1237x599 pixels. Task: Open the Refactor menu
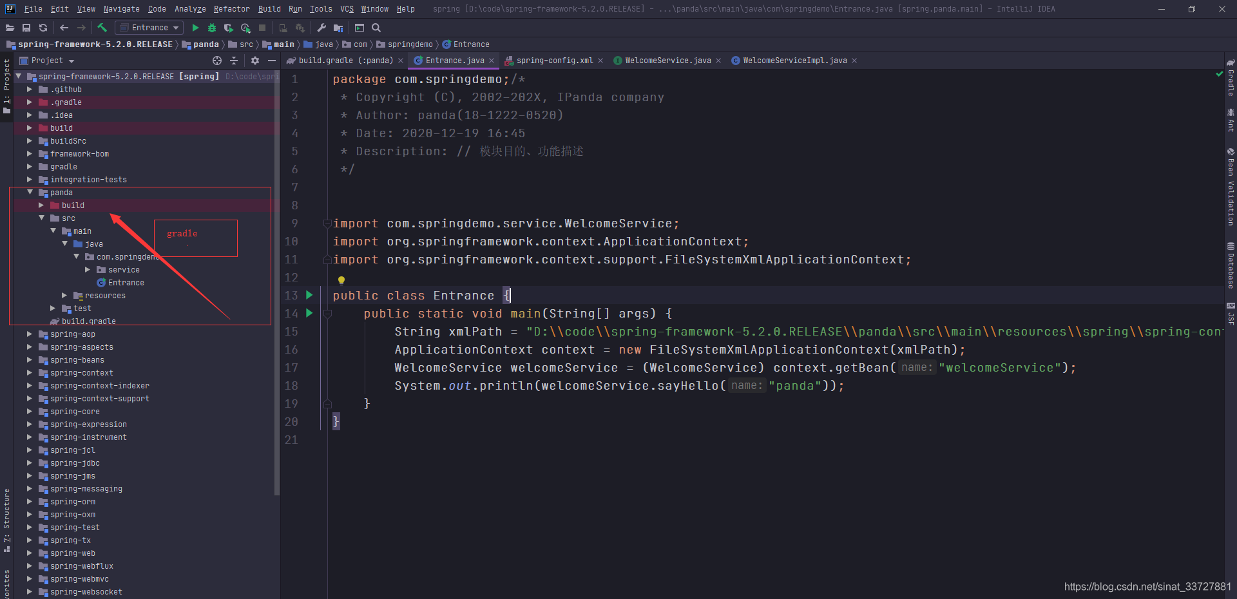coord(231,9)
